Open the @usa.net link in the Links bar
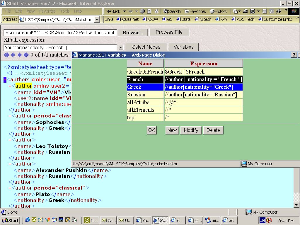The image size is (300, 225). click(128, 19)
